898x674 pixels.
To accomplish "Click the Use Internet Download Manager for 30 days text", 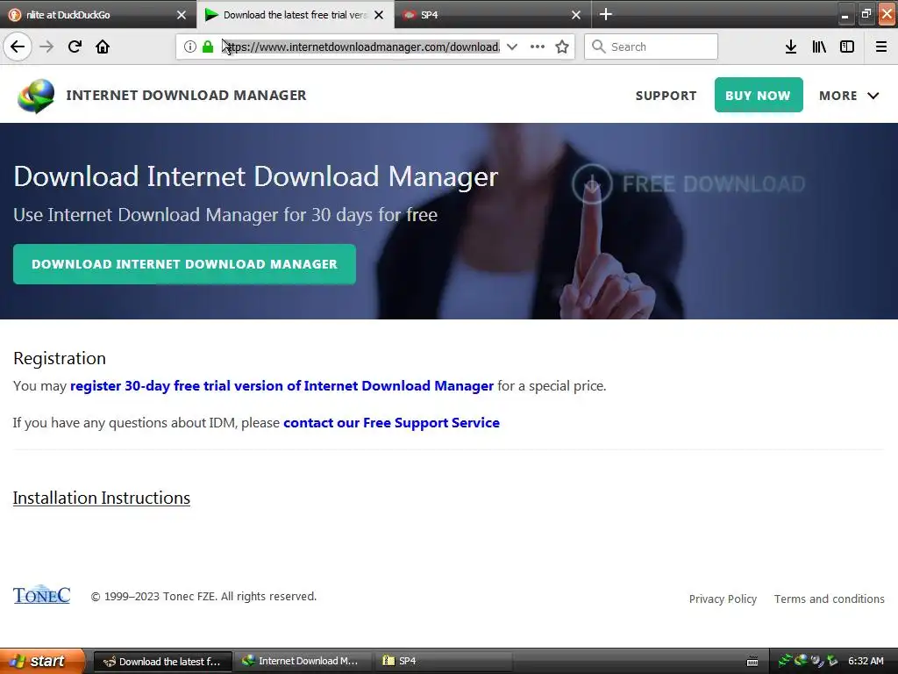I will pyautogui.click(x=225, y=215).
